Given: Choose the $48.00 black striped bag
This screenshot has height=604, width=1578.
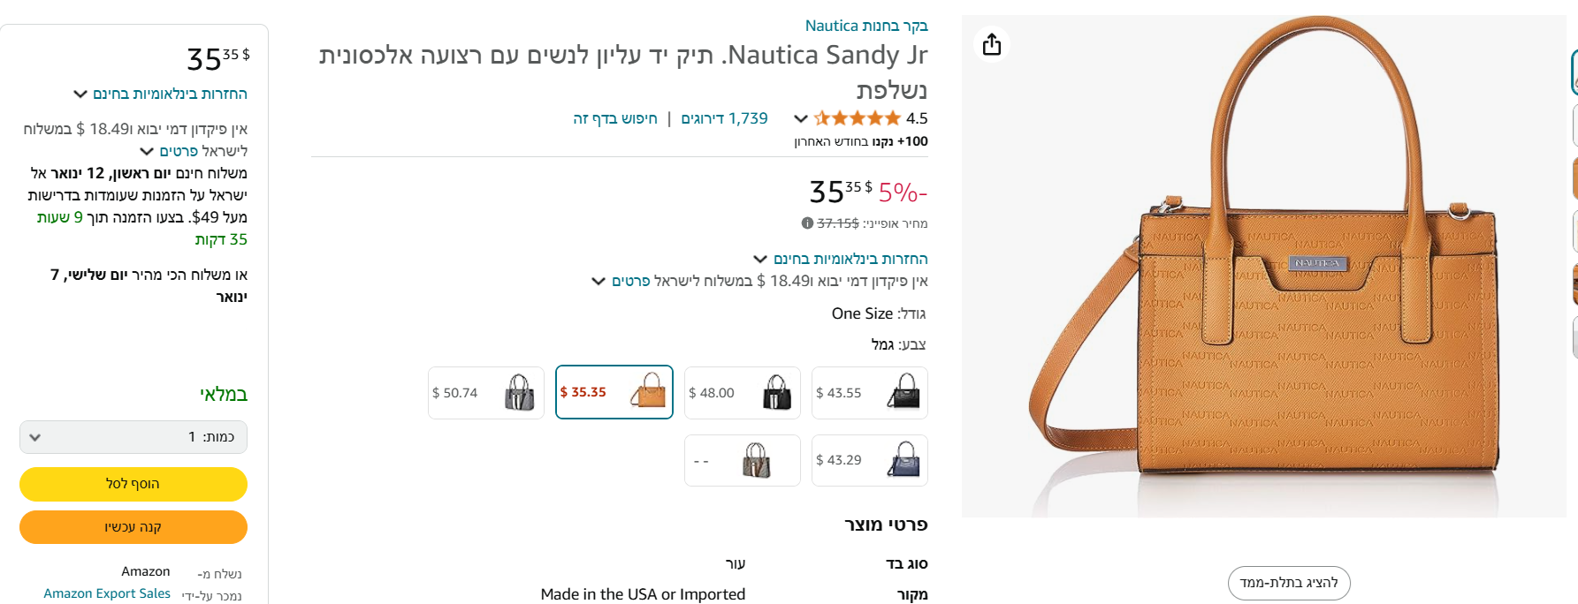Looking at the screenshot, I should pyautogui.click(x=743, y=393).
